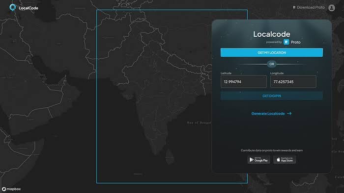Open the Apple App Store badge
This screenshot has width=344, height=193.
[x=285, y=160]
